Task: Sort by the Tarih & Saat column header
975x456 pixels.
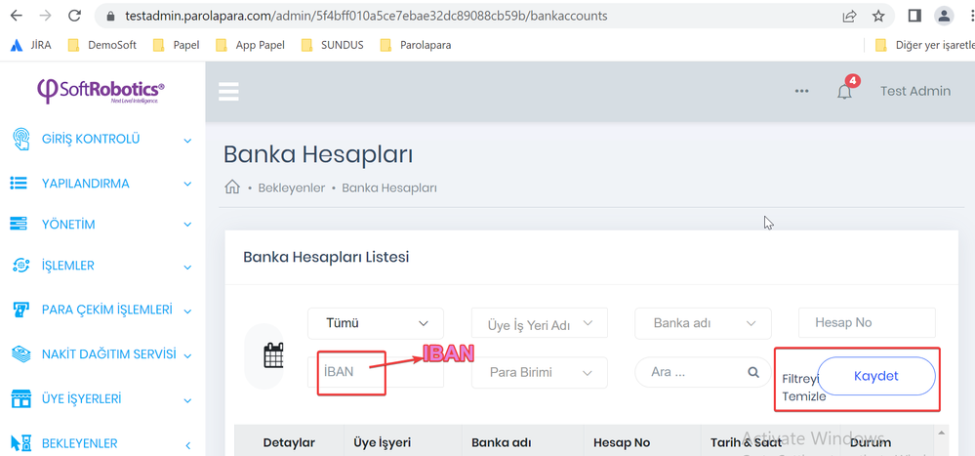Action: point(748,442)
